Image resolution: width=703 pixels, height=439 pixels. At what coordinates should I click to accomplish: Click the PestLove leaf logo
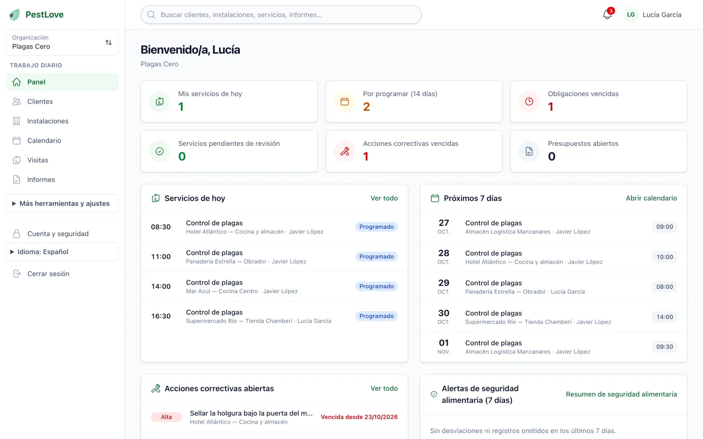tap(14, 14)
